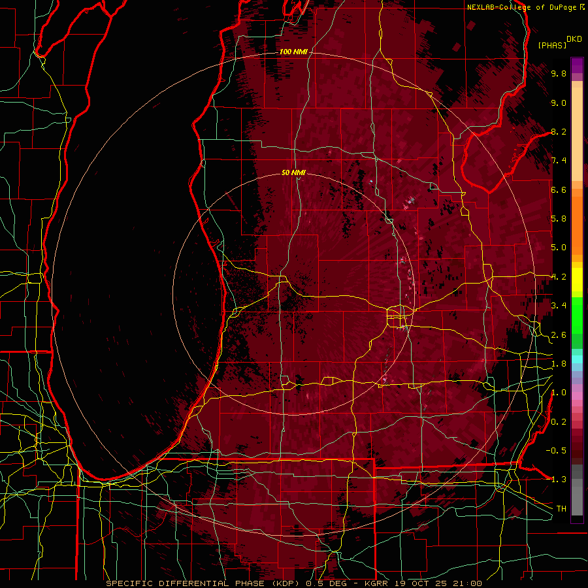Click the [PHAS] units label
588x588 pixels.
click(552, 45)
